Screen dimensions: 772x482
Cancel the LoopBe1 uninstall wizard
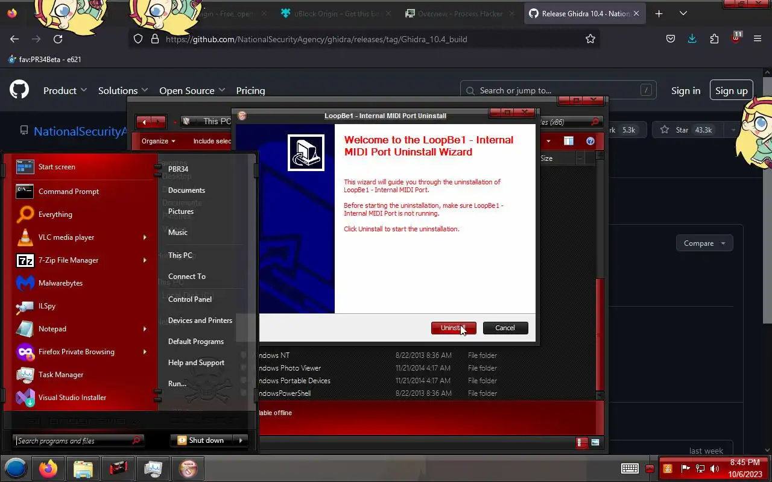[505, 328]
